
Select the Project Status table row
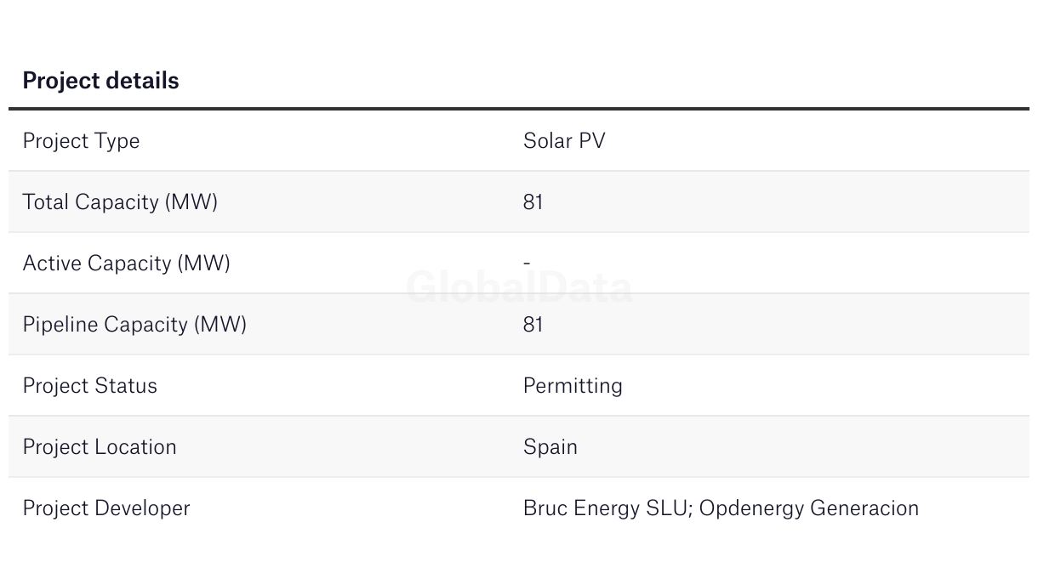coord(519,386)
